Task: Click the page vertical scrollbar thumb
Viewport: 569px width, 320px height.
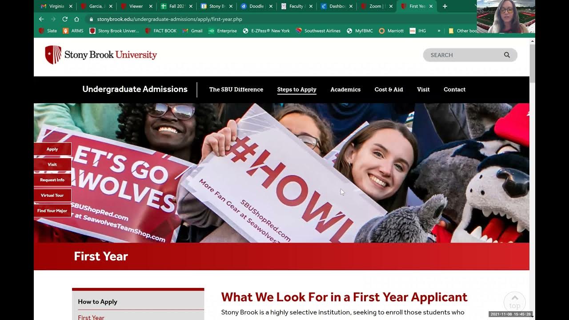Action: [x=532, y=63]
